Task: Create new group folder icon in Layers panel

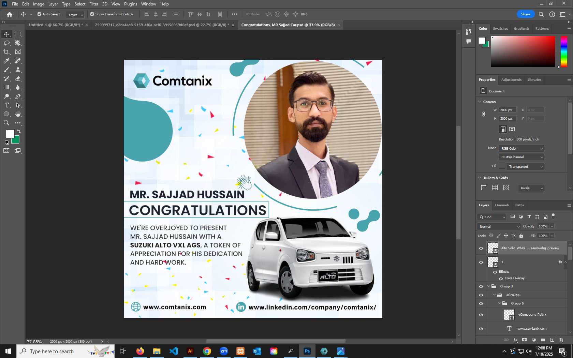Action: click(543, 340)
